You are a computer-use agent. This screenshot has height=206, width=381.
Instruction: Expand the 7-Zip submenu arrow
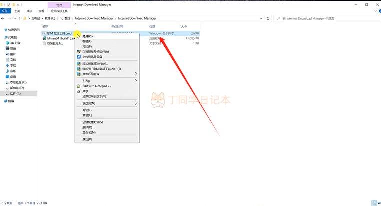(136, 81)
